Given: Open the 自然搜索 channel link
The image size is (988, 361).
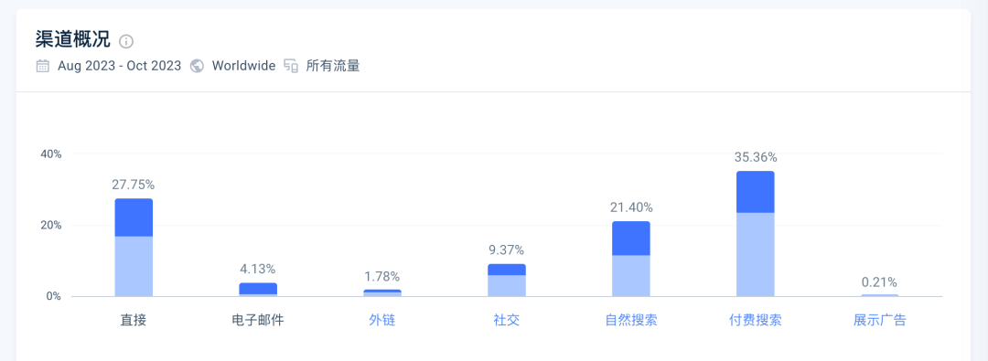Looking at the screenshot, I should (630, 320).
